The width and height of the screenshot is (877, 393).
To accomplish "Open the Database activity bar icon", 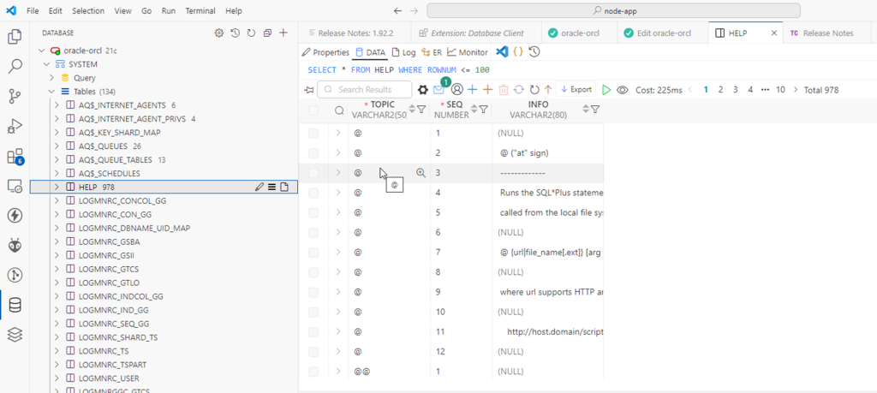I will pos(15,305).
